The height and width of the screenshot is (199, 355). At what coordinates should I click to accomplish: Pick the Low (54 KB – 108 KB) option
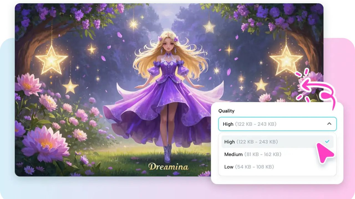(249, 167)
